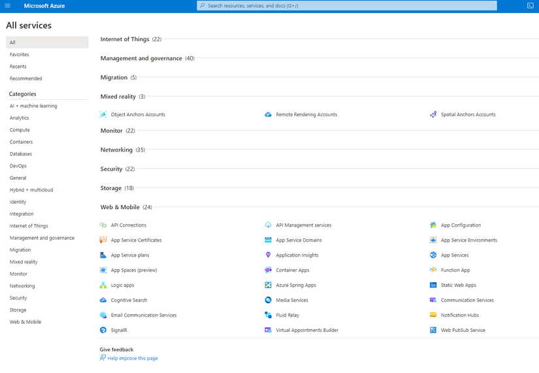Image resolution: width=539 pixels, height=373 pixels.
Task: Click the App Service Environments icon
Action: (433, 240)
